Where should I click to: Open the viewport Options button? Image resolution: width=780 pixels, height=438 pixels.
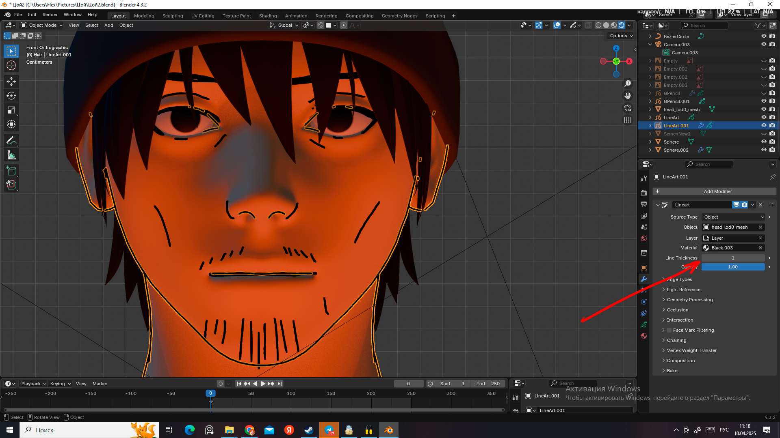[x=621, y=36]
